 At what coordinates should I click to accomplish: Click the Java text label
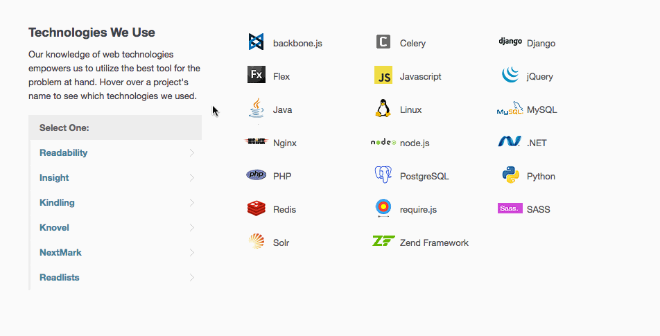pyautogui.click(x=282, y=109)
